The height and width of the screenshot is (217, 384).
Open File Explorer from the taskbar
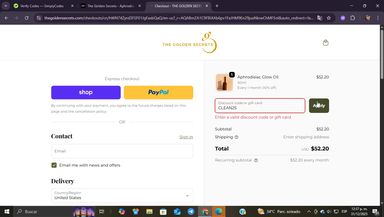149,212
